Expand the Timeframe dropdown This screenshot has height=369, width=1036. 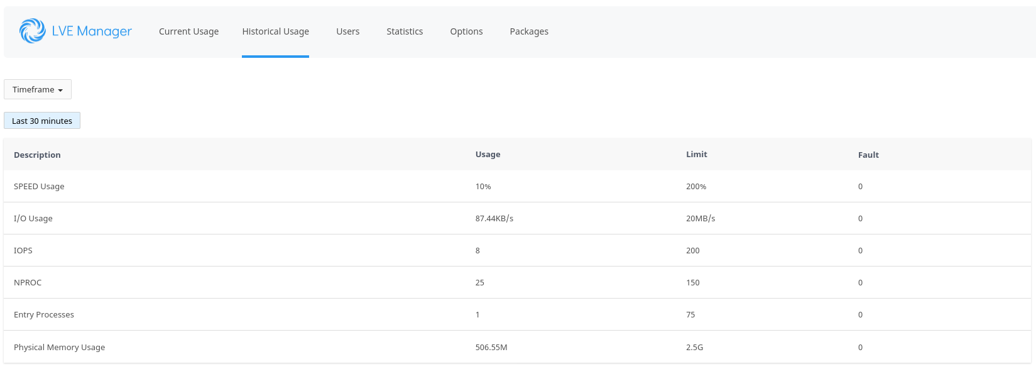click(x=38, y=89)
